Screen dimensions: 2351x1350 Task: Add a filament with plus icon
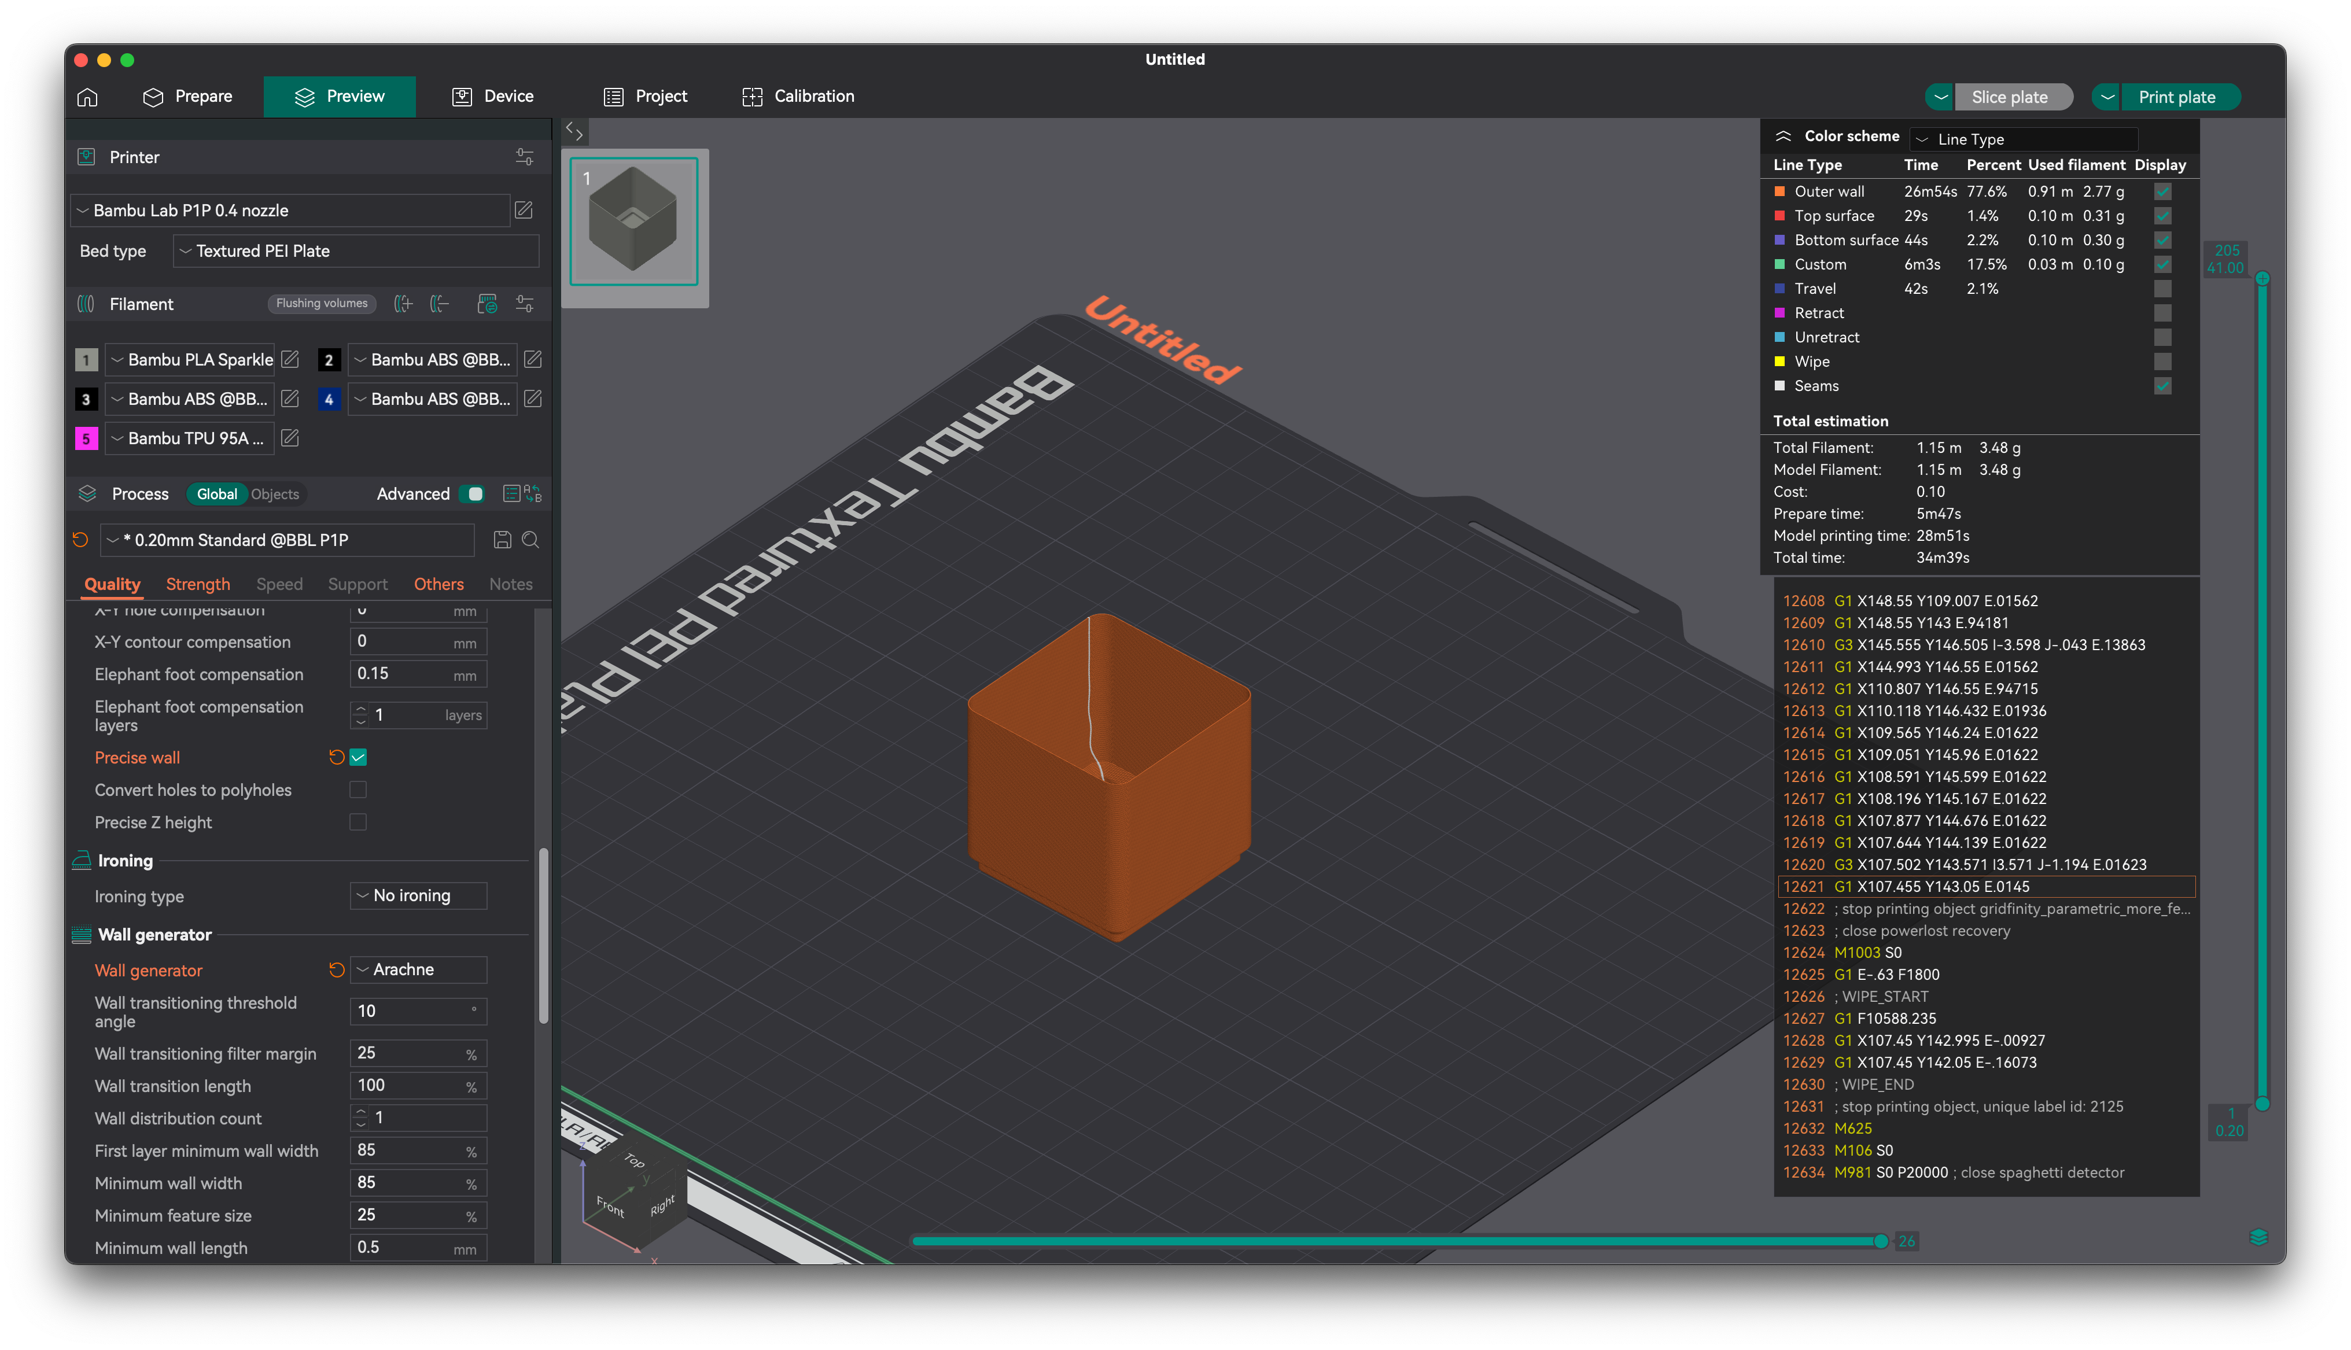(403, 304)
